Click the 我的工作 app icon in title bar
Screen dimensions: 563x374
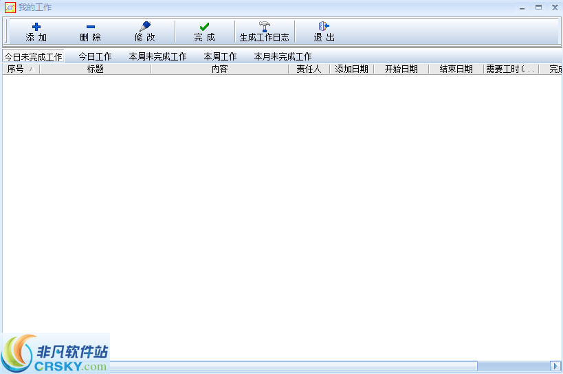point(10,8)
